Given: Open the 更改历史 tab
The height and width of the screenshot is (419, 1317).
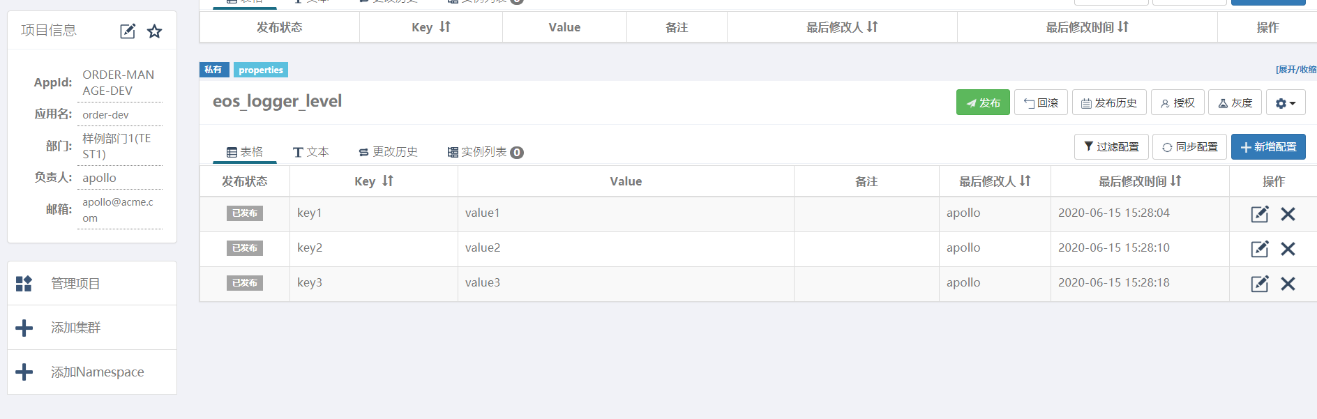Looking at the screenshot, I should point(388,152).
